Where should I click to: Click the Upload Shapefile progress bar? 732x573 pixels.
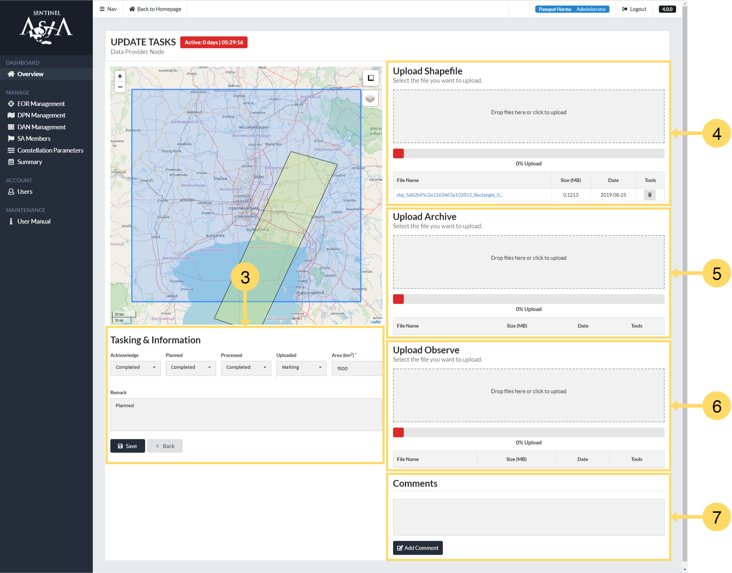click(528, 153)
